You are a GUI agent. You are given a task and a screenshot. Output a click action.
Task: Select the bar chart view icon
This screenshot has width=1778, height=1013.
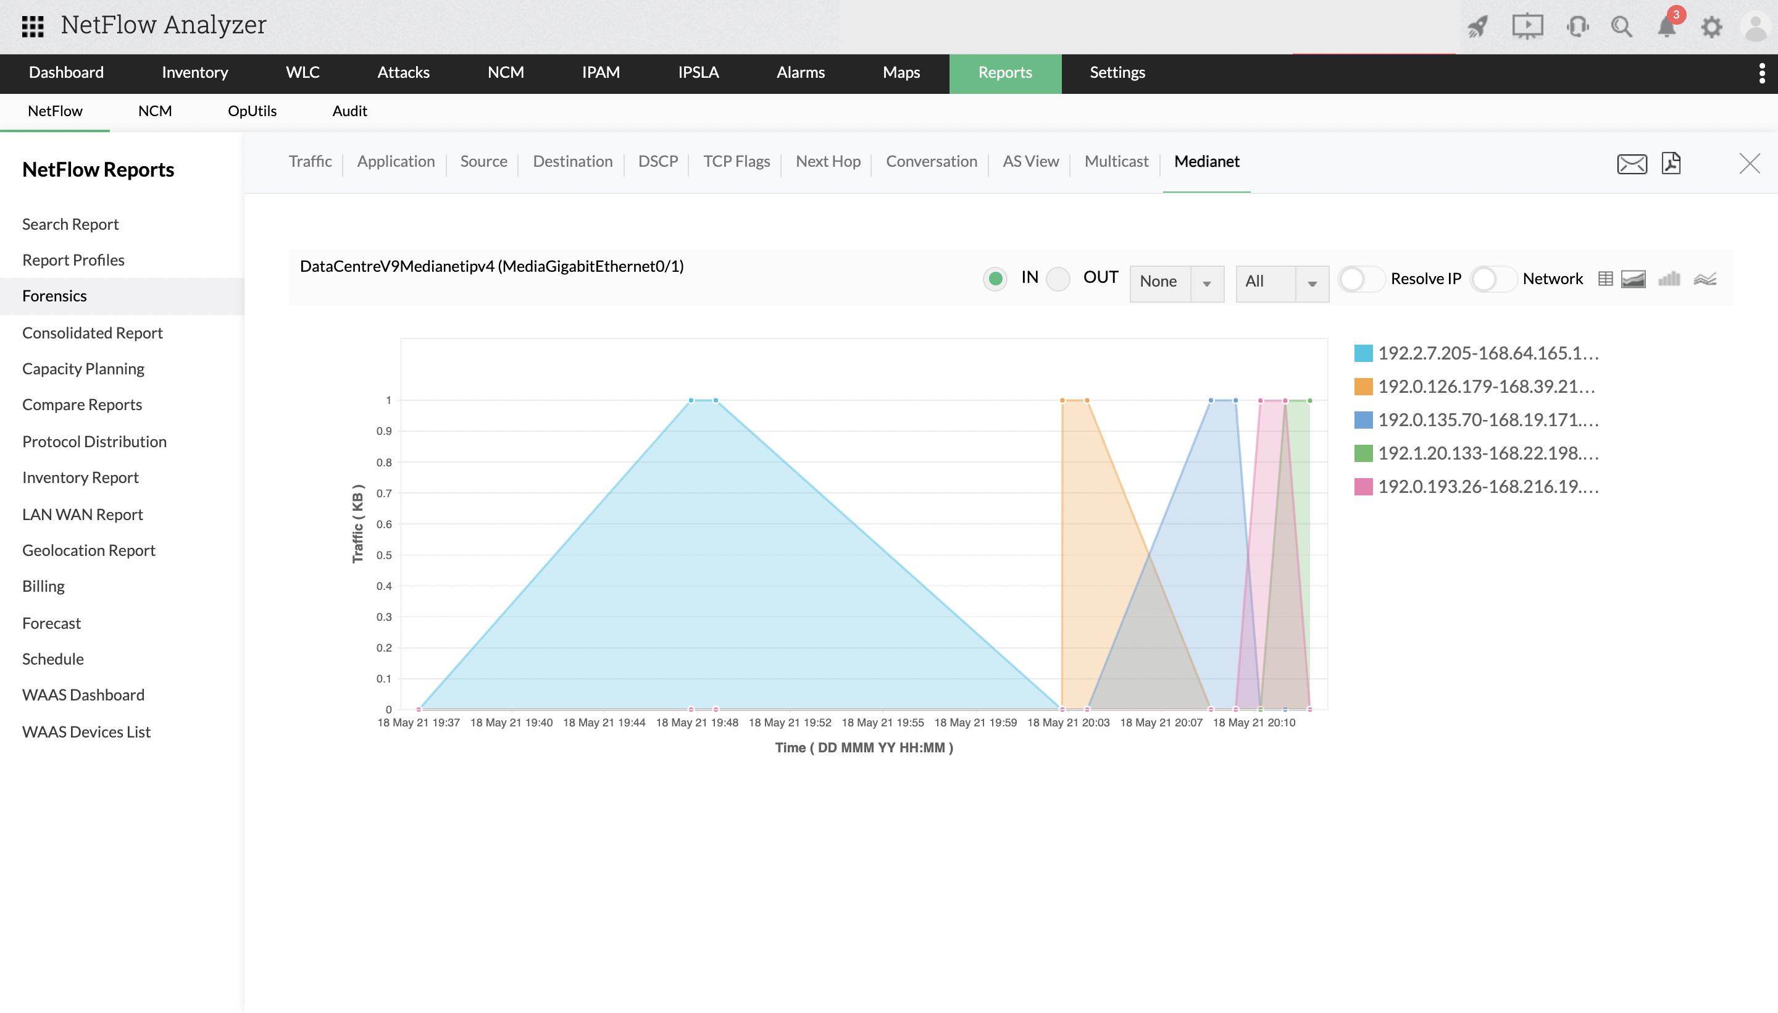pyautogui.click(x=1669, y=279)
